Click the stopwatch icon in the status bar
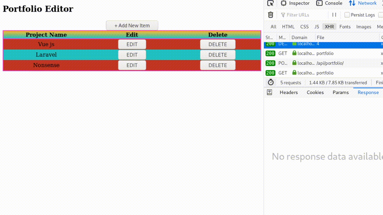 pyautogui.click(x=270, y=82)
